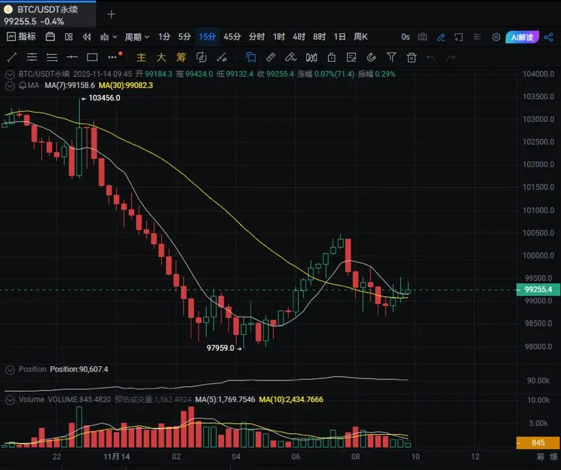Viewport: 561px width, 470px height.
Task: Switch to the 8时 timeframe
Action: pyautogui.click(x=319, y=37)
